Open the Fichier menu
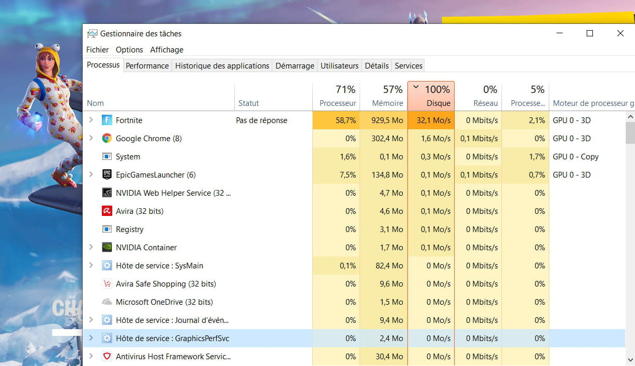Viewport: 635px width, 366px height. [98, 50]
